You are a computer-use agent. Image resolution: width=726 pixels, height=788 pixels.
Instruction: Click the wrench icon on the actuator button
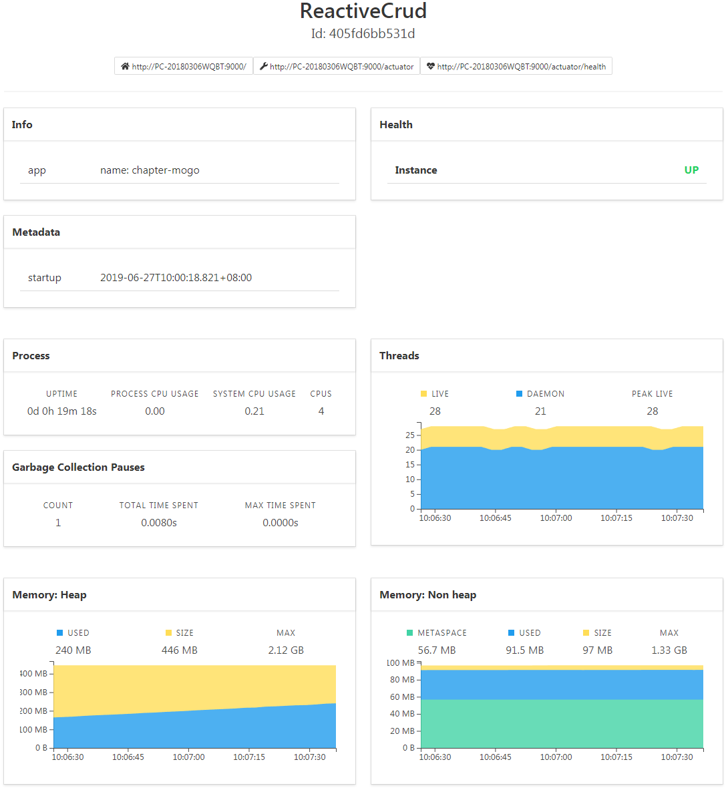pos(263,65)
